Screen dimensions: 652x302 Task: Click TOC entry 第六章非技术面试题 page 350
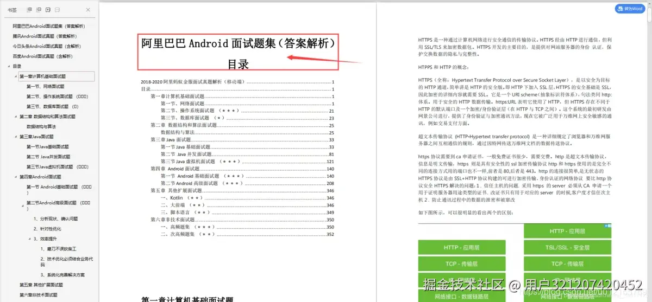(x=242, y=220)
